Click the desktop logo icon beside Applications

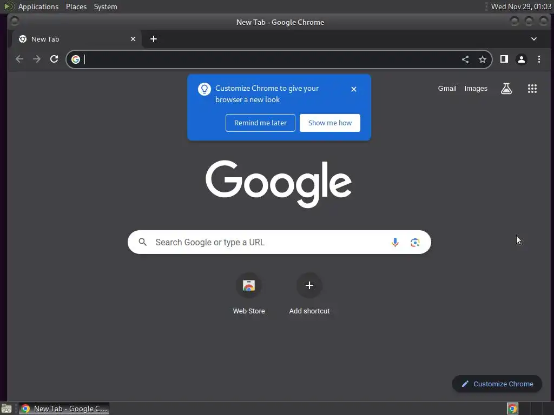9,6
